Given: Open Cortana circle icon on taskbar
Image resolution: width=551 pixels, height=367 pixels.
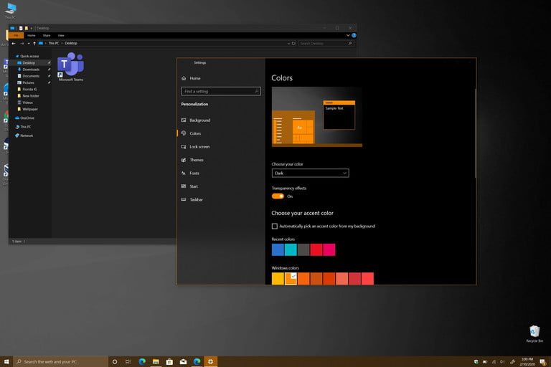Looking at the screenshot, I should [115, 361].
